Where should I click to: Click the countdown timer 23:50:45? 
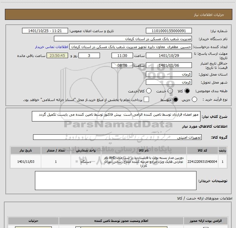(x=57, y=55)
